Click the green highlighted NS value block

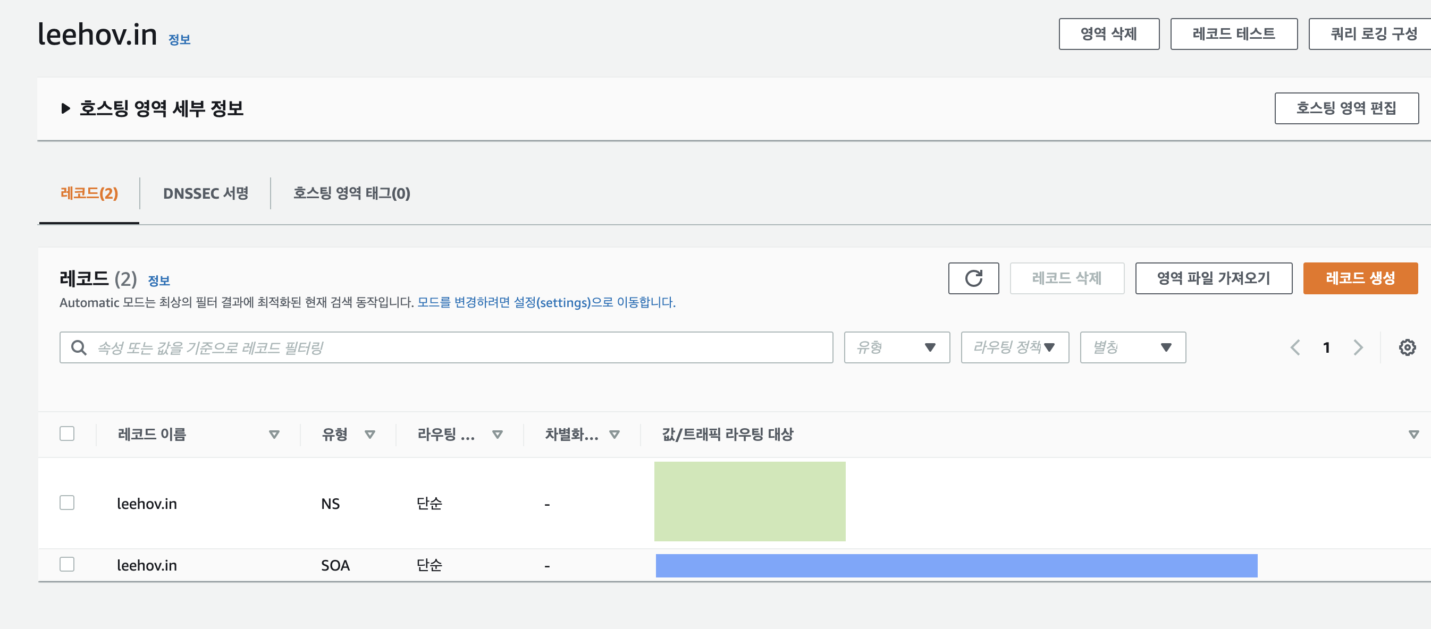pyautogui.click(x=750, y=501)
